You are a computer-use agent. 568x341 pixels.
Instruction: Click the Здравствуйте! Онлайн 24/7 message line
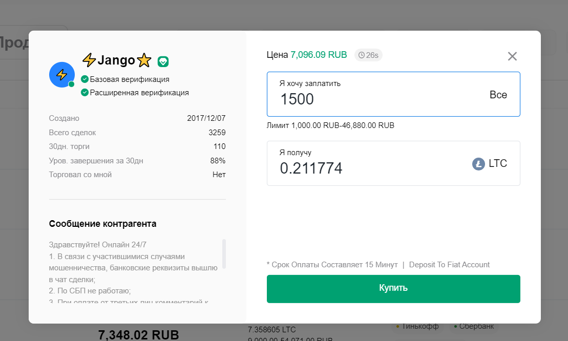97,245
